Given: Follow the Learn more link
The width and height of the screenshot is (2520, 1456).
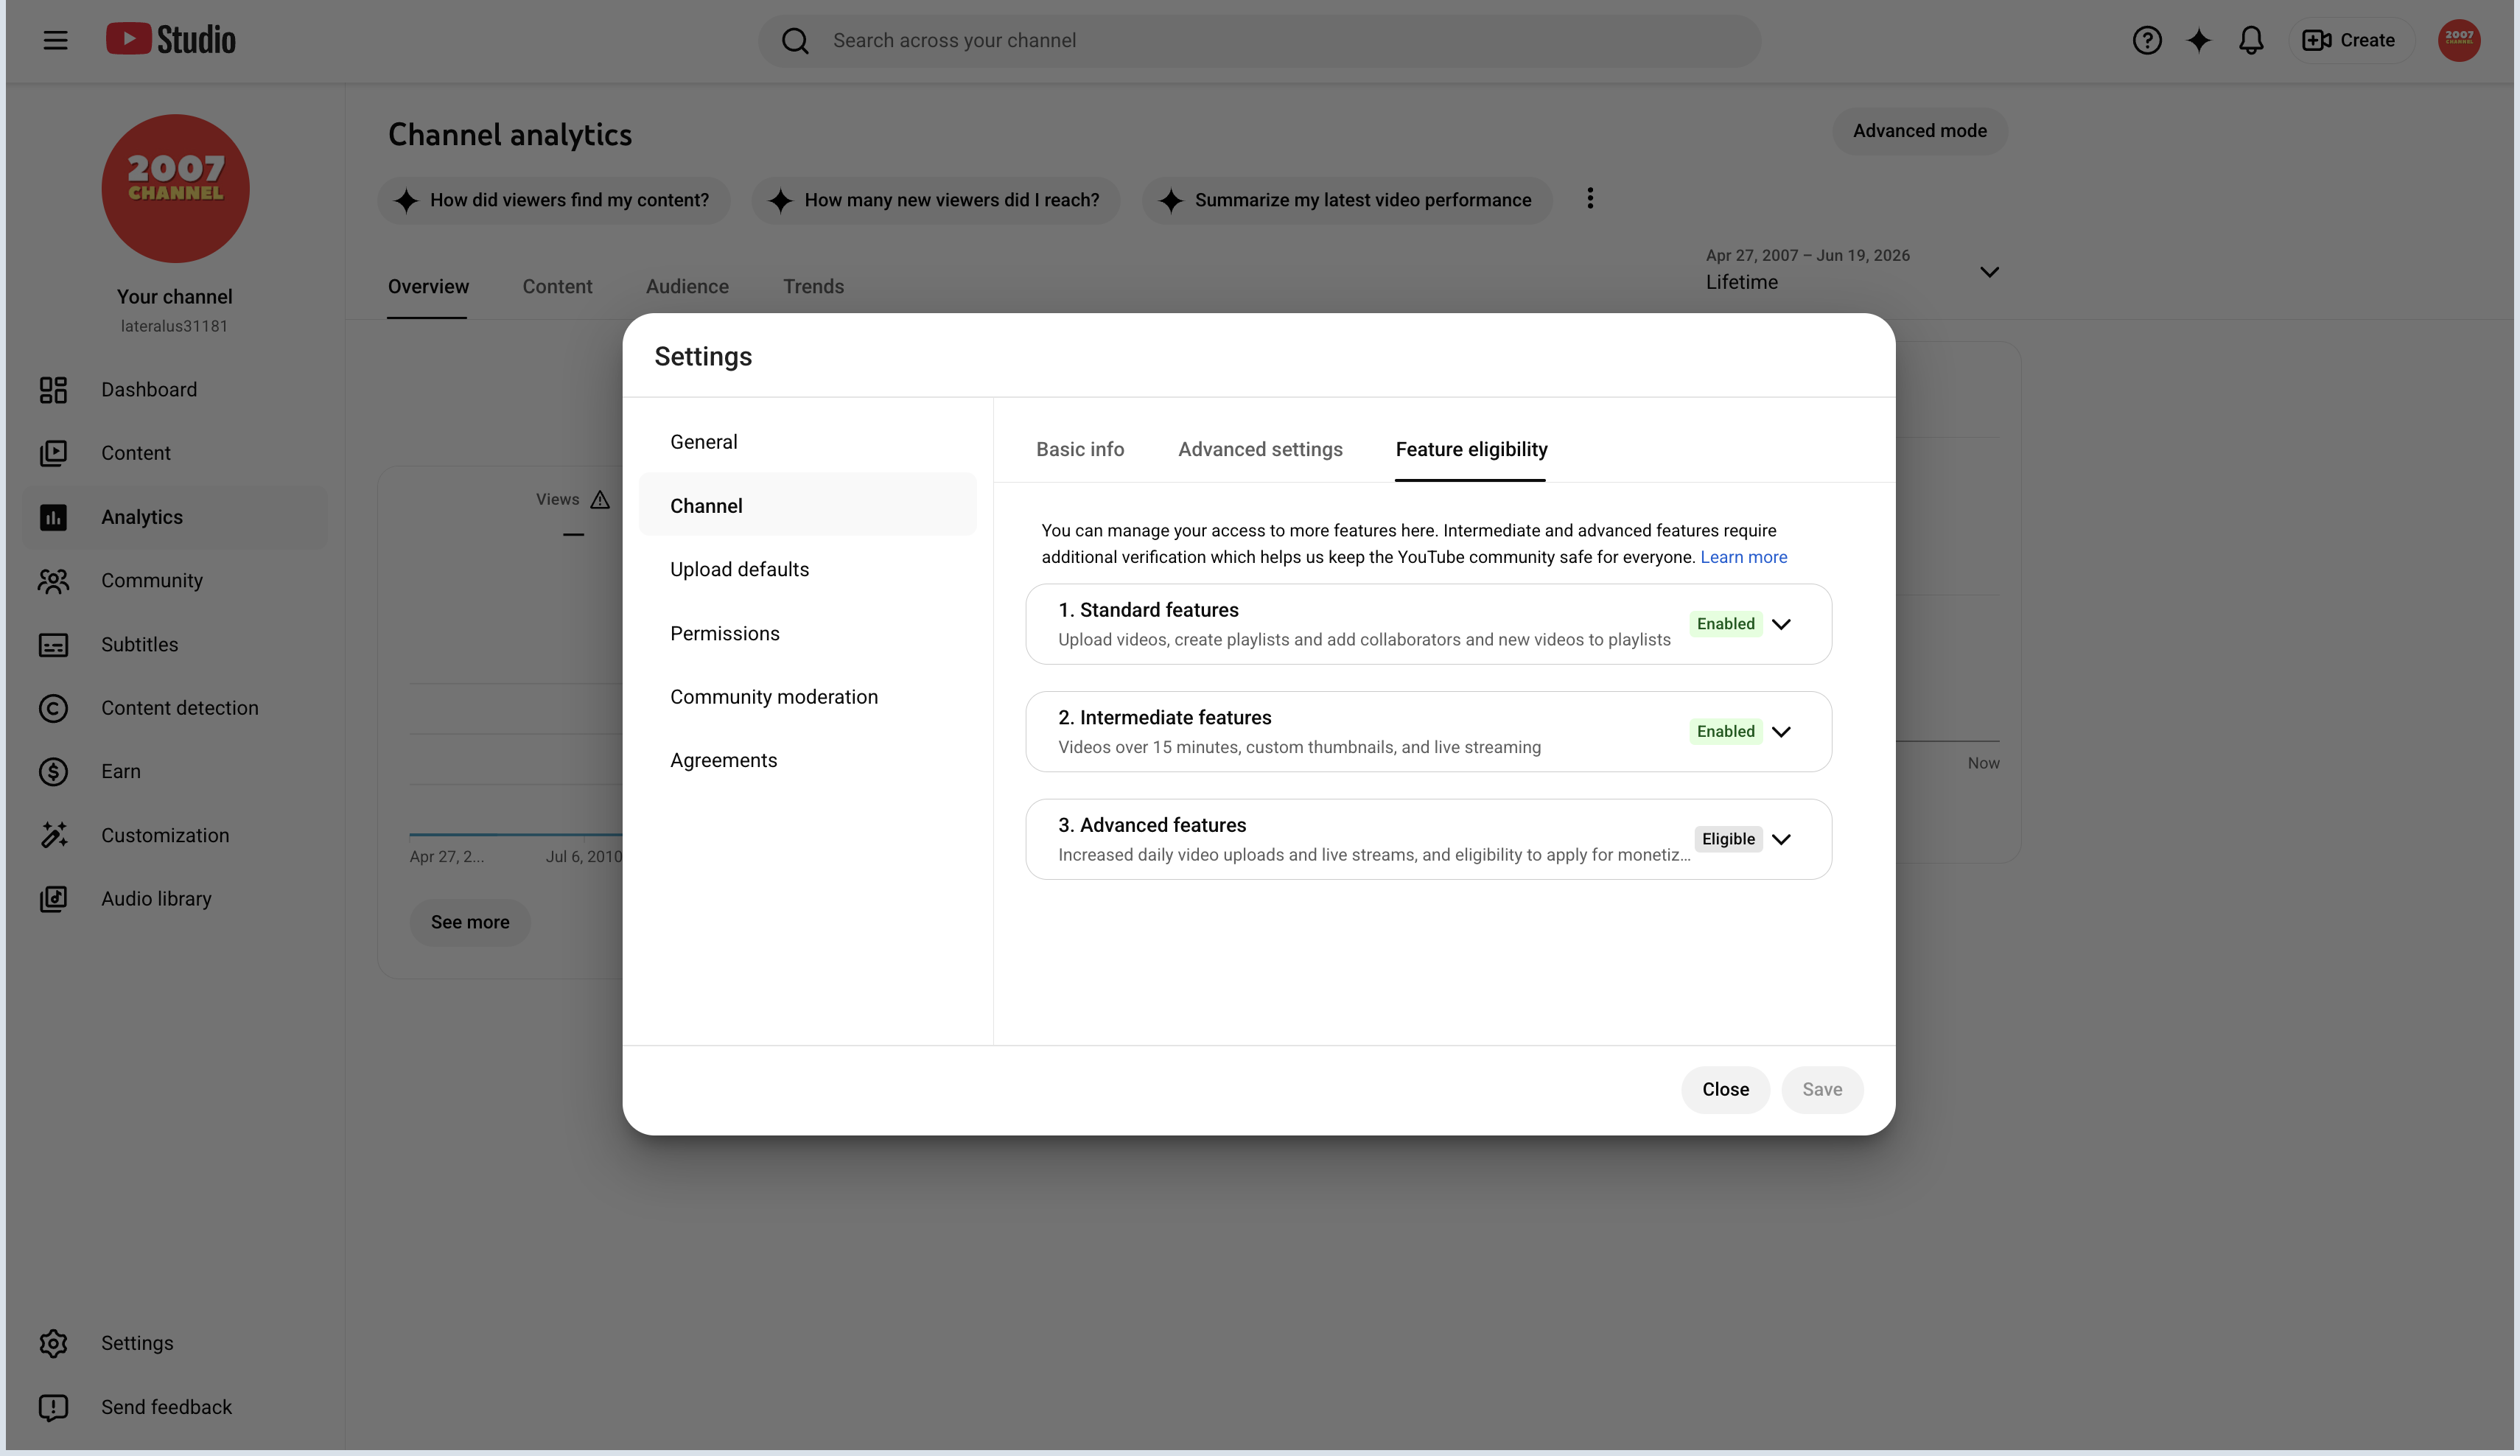Looking at the screenshot, I should tap(1743, 557).
